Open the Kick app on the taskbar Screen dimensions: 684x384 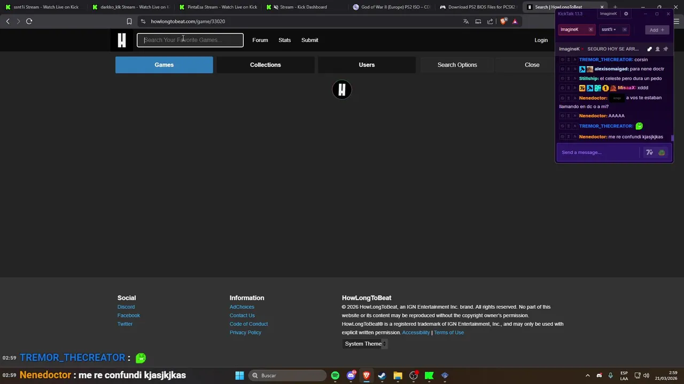429,375
